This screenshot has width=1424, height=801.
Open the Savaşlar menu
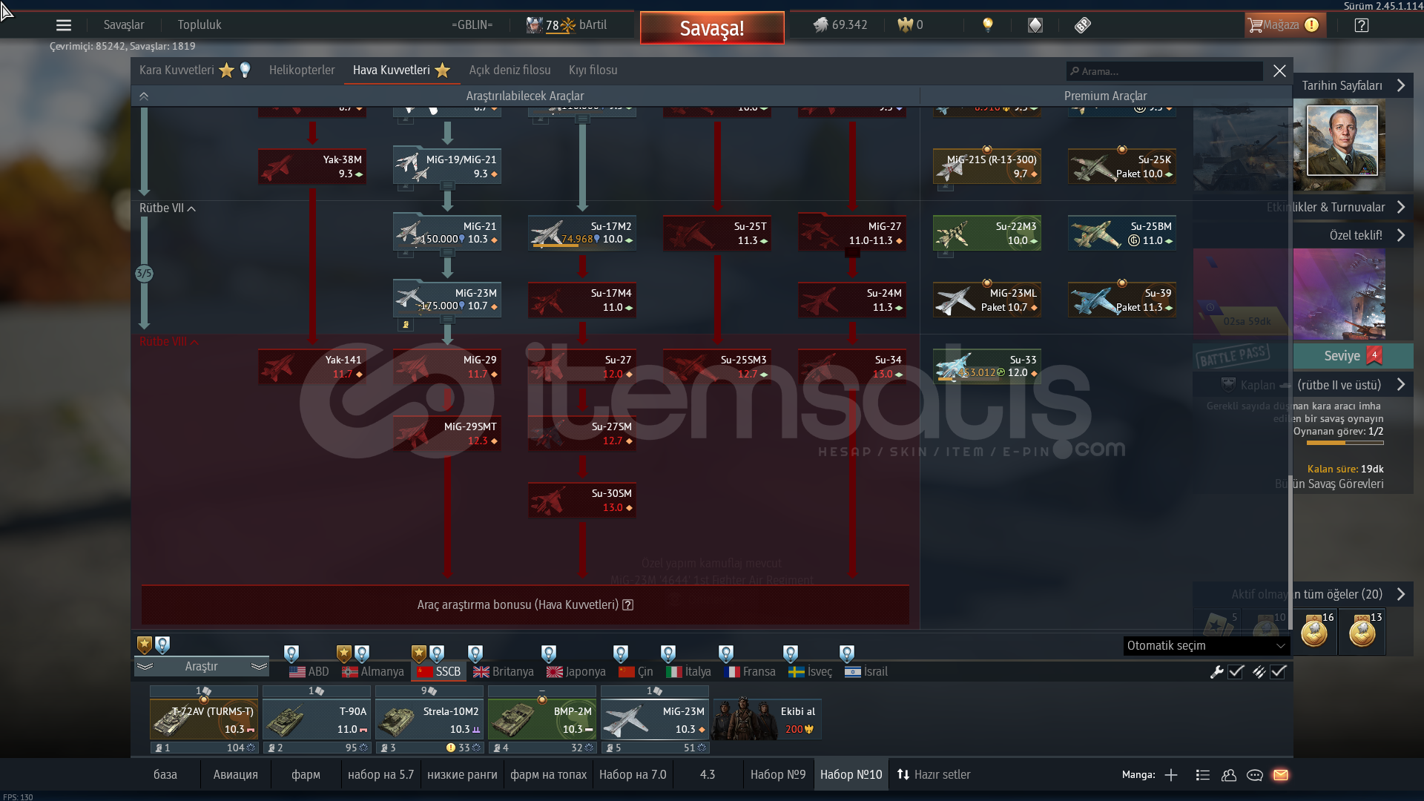click(x=124, y=25)
